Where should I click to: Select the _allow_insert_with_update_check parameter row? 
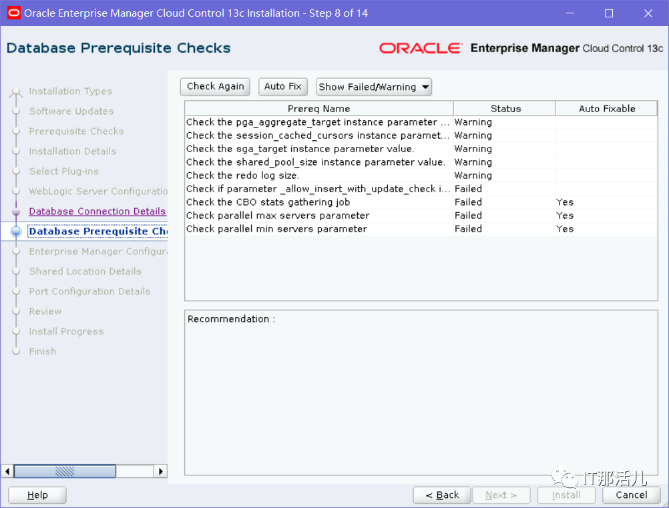[x=421, y=189]
